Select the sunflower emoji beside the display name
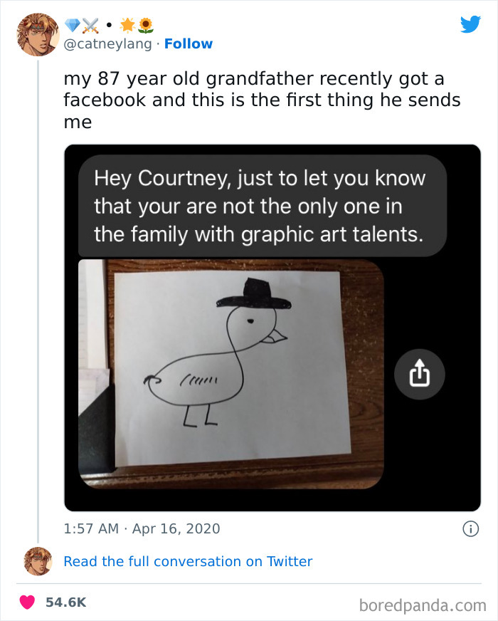Viewport: 498px width, 621px height. pyautogui.click(x=145, y=25)
